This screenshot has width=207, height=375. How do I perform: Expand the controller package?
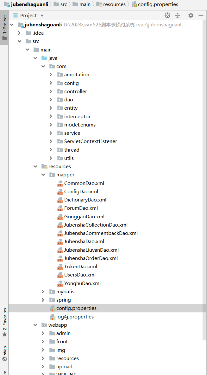click(51, 92)
